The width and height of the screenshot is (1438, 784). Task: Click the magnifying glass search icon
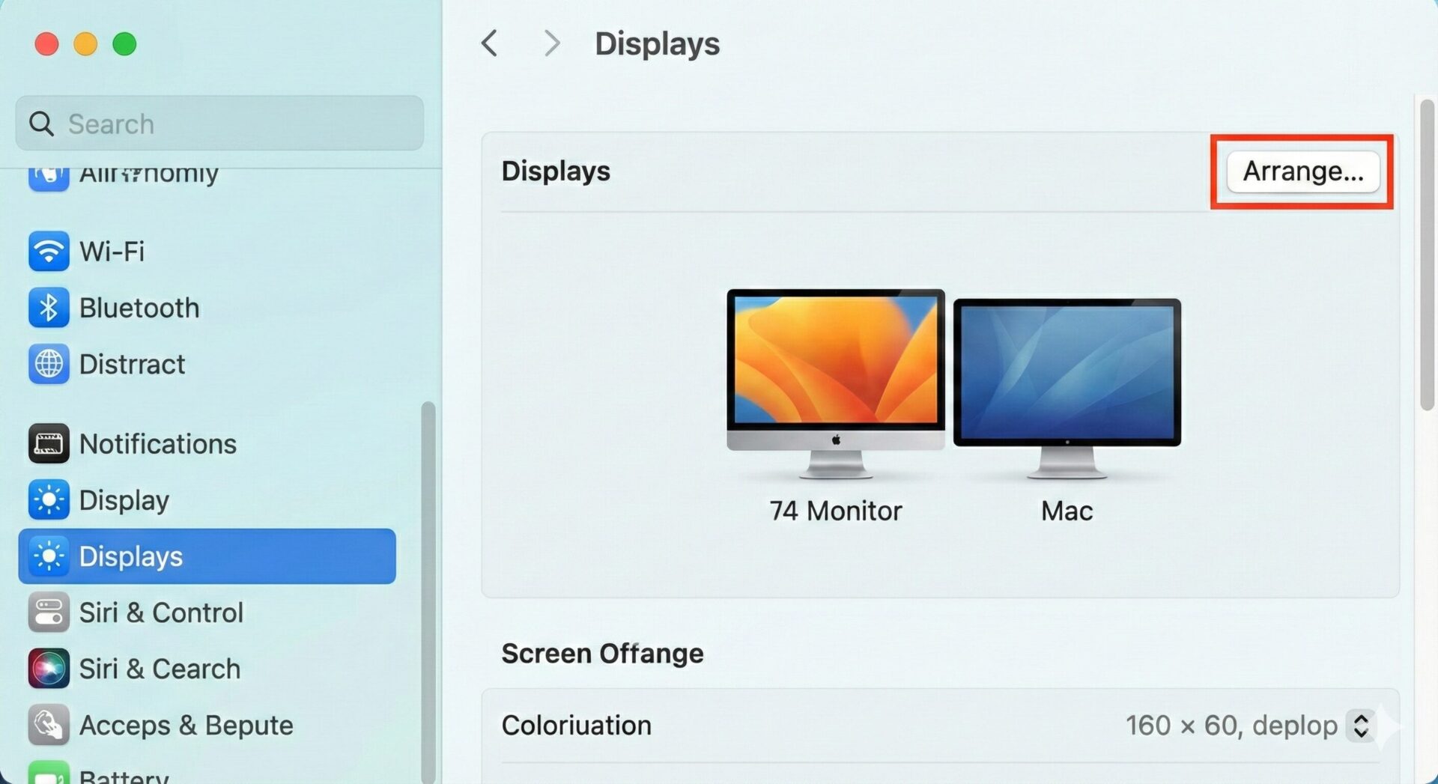click(41, 124)
